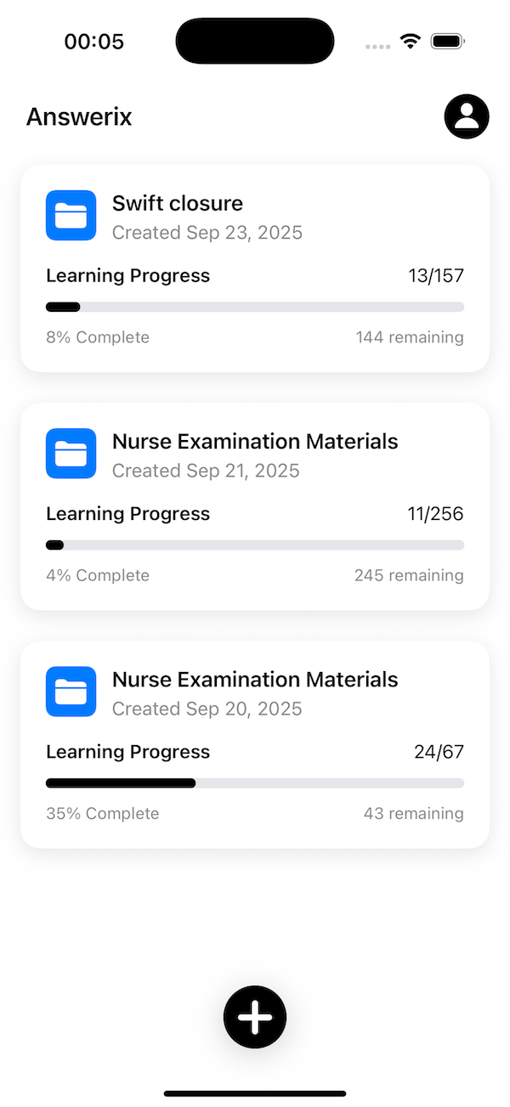
Task: Tap the 144 remaining label
Action: [x=409, y=336]
